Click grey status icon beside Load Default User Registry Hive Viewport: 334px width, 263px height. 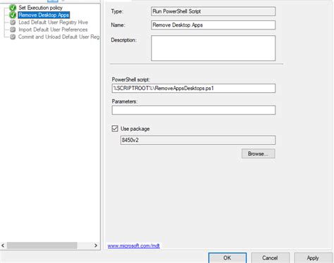[13, 23]
